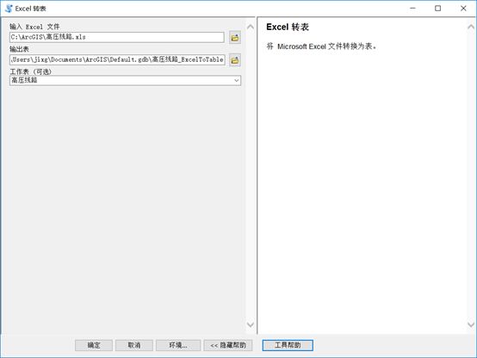Click up arrow of help panel scrollbar

click(x=471, y=27)
